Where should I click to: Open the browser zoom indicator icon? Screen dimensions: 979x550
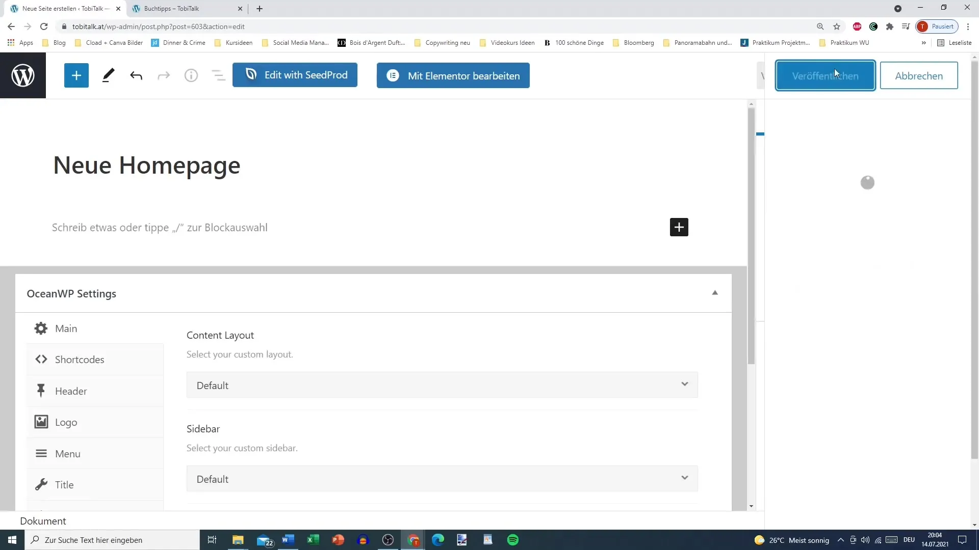click(820, 26)
